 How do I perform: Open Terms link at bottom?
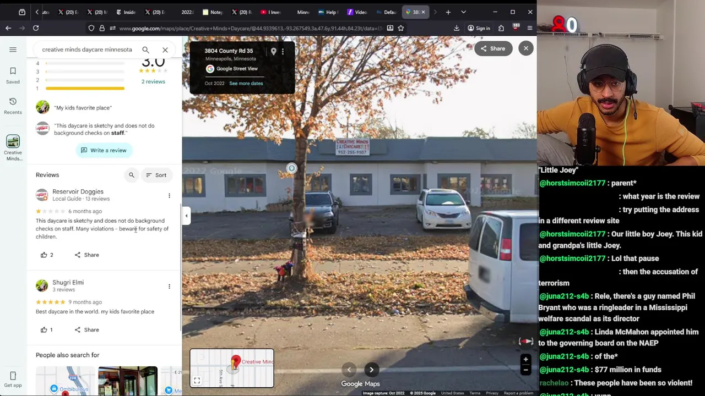tap(475, 393)
